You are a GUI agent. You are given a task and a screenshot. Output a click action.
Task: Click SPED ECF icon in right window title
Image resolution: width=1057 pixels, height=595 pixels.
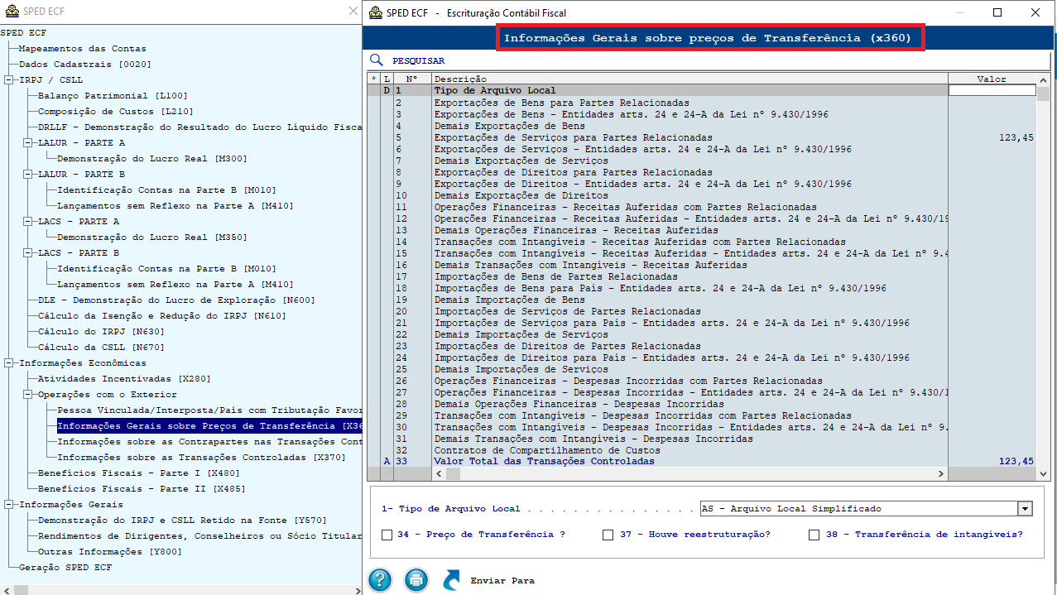pos(376,12)
